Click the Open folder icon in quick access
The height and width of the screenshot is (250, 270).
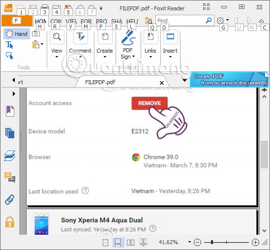(21, 7)
